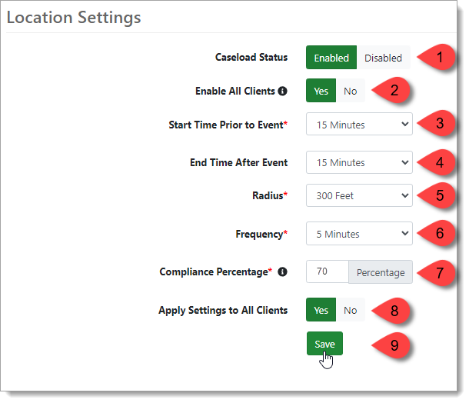Expand the Frequency dropdown showing 5 Minutes

click(359, 234)
